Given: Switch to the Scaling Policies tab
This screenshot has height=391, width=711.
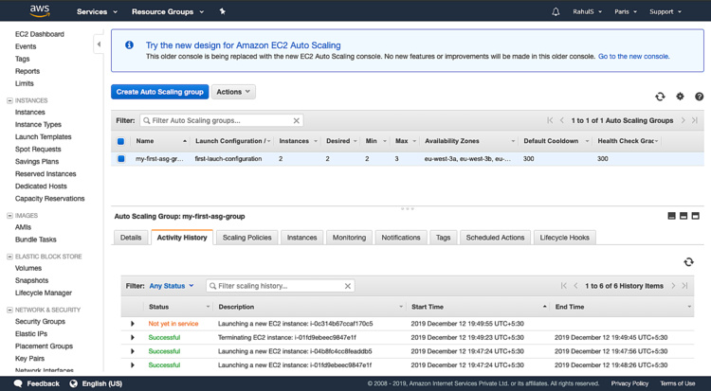Looking at the screenshot, I should (246, 238).
